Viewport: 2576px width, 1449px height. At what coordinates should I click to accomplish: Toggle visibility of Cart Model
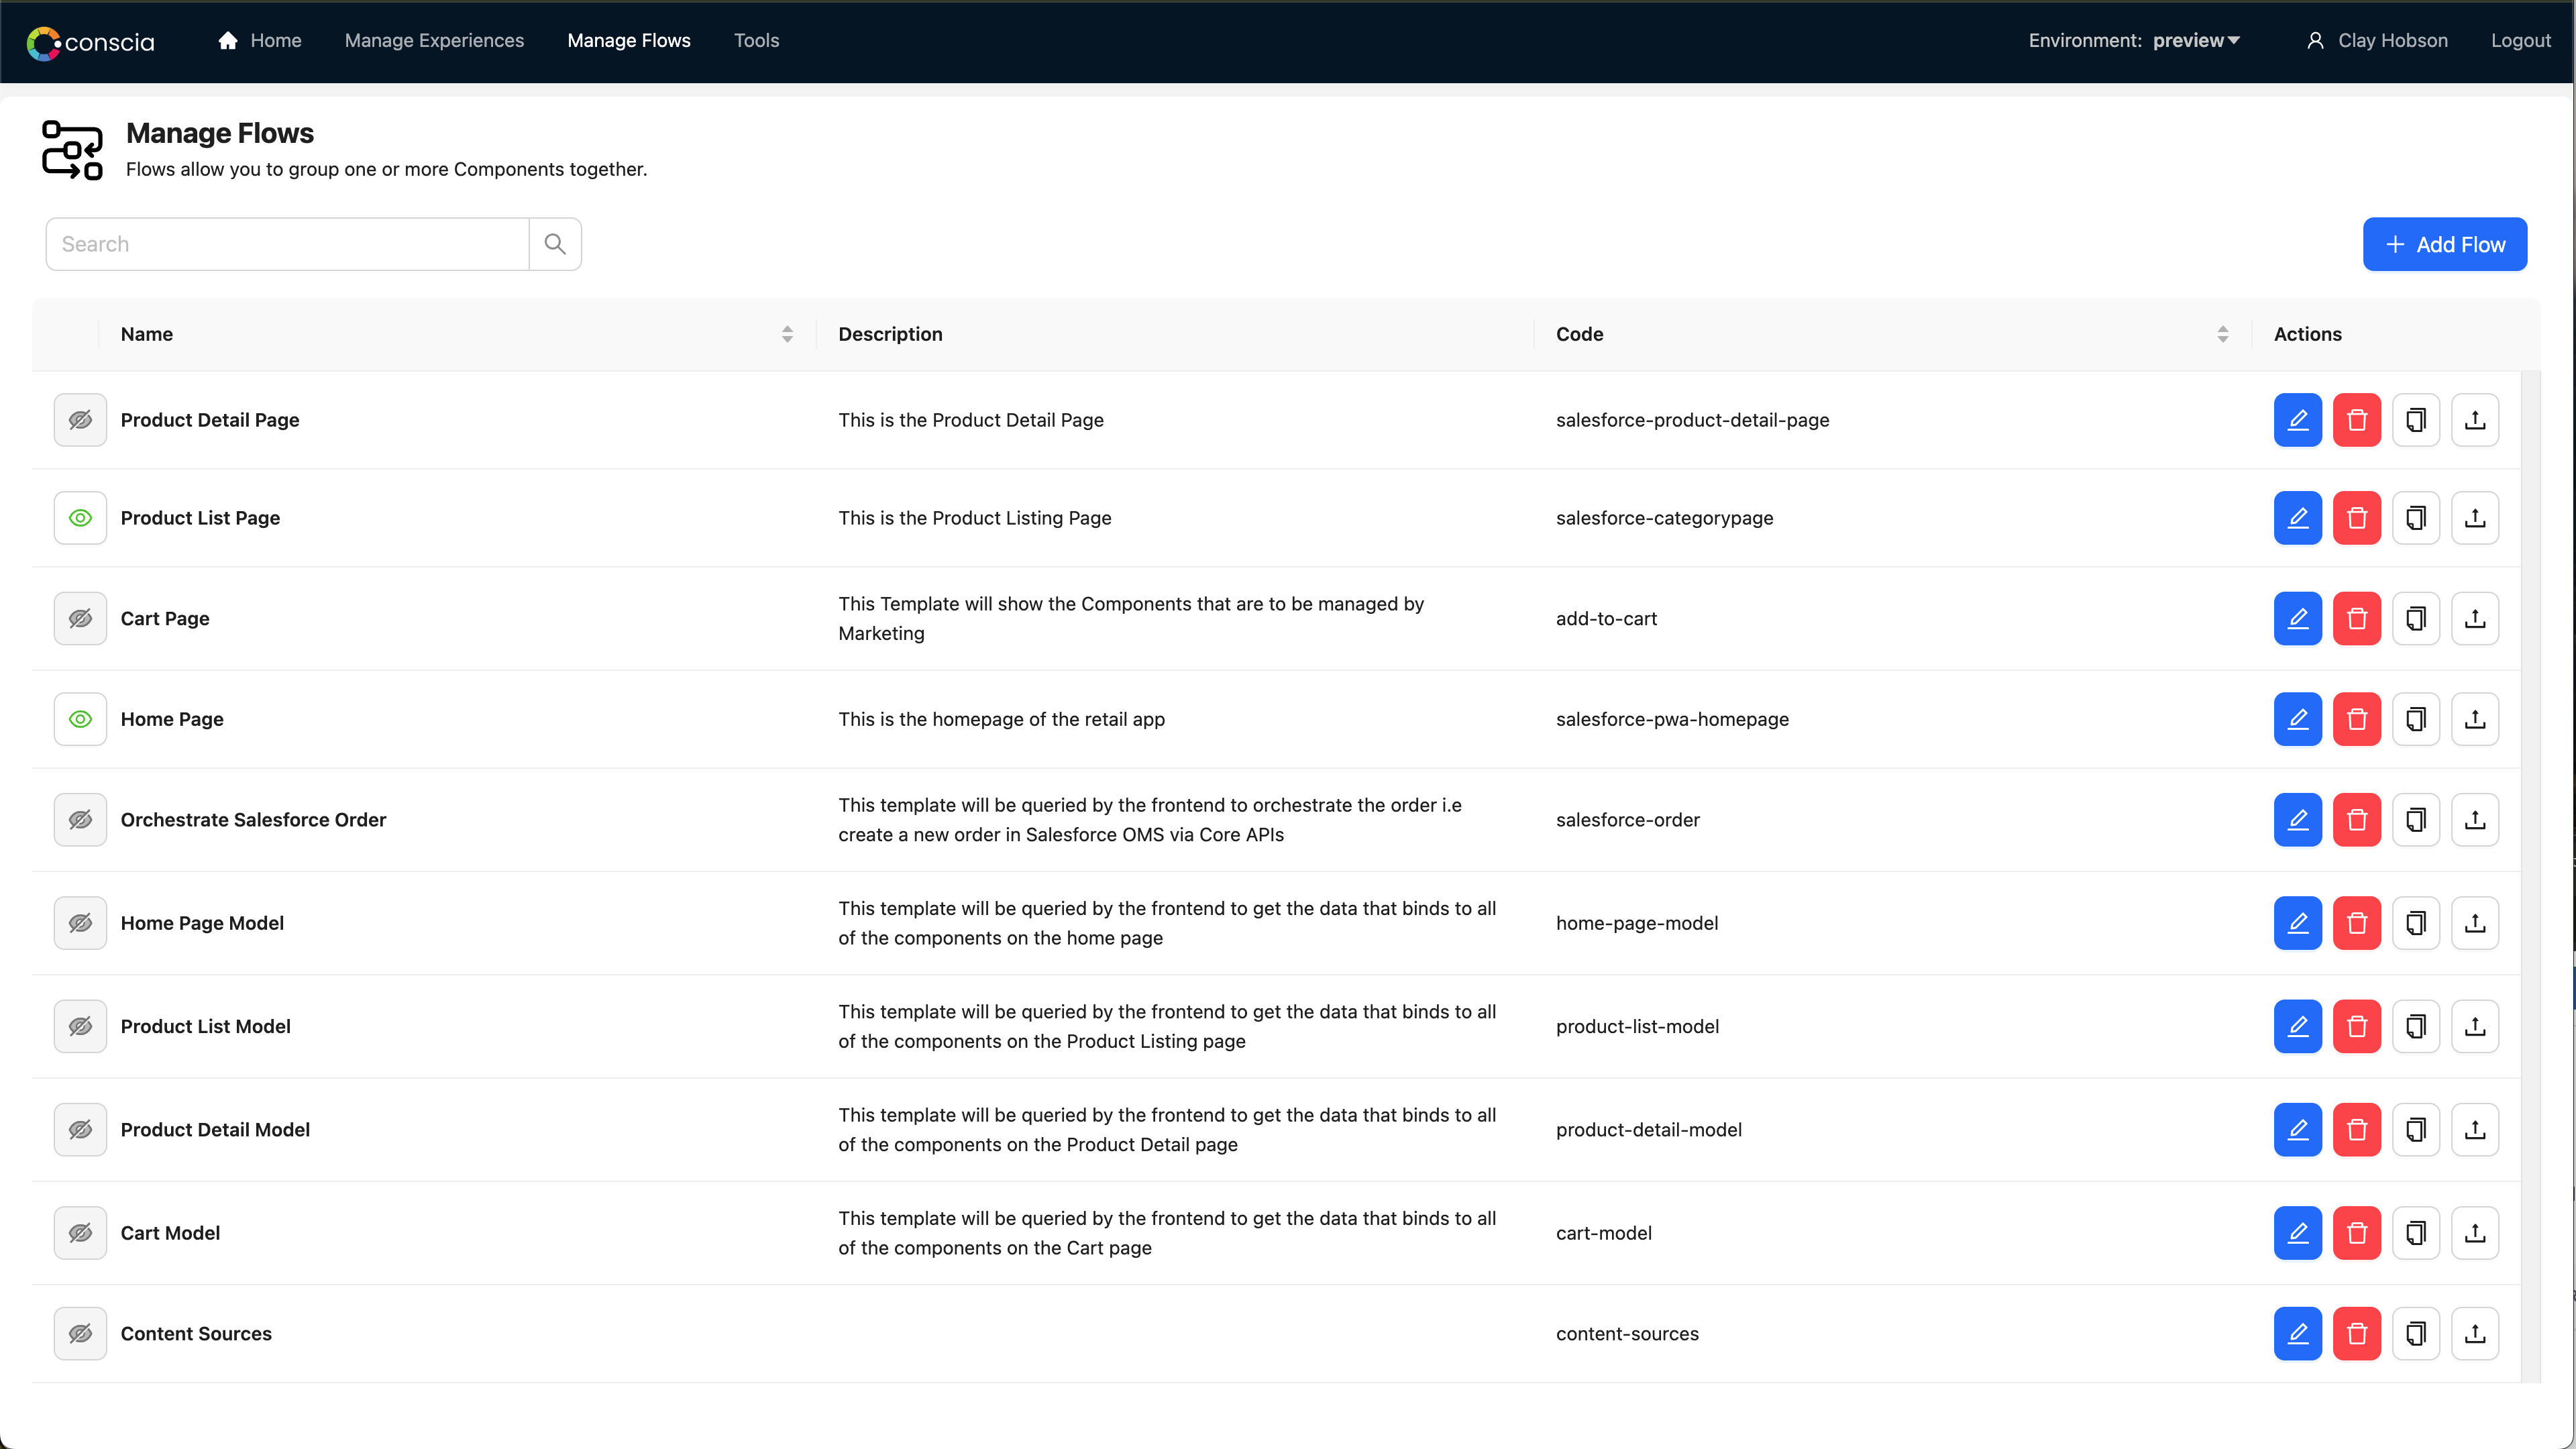[x=80, y=1233]
